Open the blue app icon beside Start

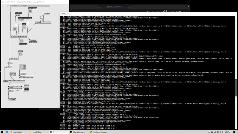(x=7, y=132)
